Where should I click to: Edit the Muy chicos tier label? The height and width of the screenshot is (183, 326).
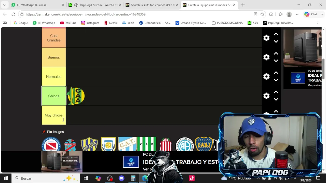point(53,115)
